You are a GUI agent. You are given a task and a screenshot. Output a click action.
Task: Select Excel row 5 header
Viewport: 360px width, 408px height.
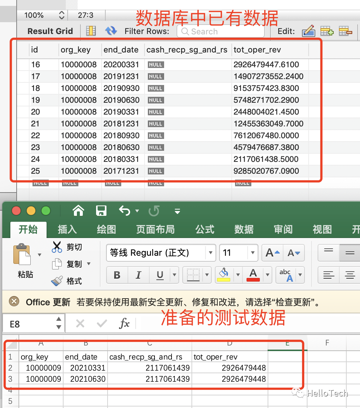(x=10, y=401)
